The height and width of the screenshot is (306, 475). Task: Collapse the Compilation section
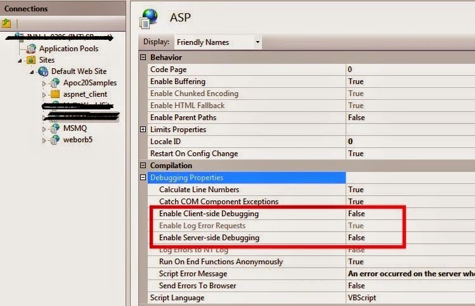point(143,165)
